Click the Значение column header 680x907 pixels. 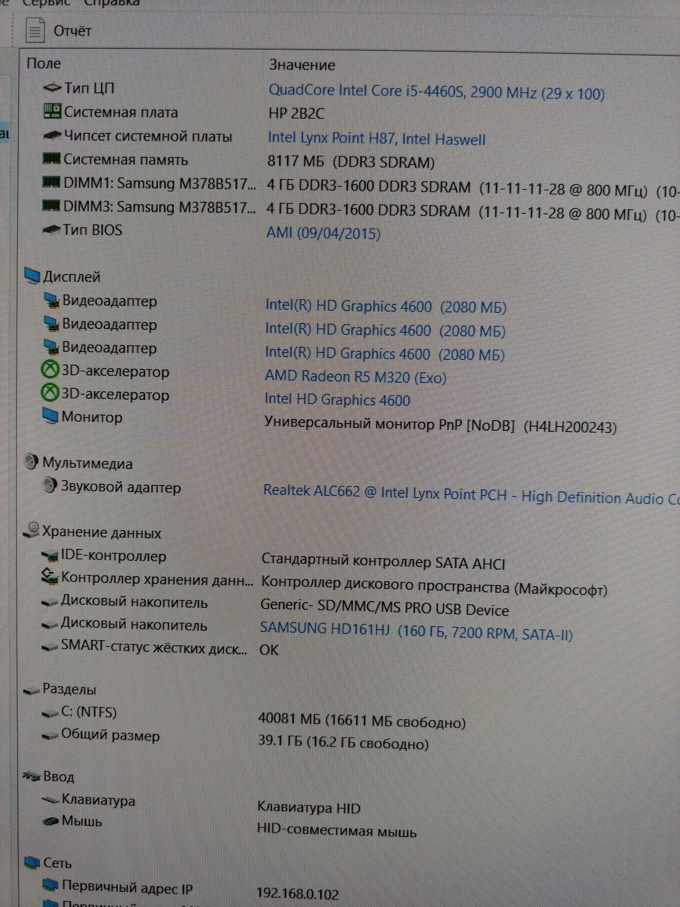(x=302, y=65)
